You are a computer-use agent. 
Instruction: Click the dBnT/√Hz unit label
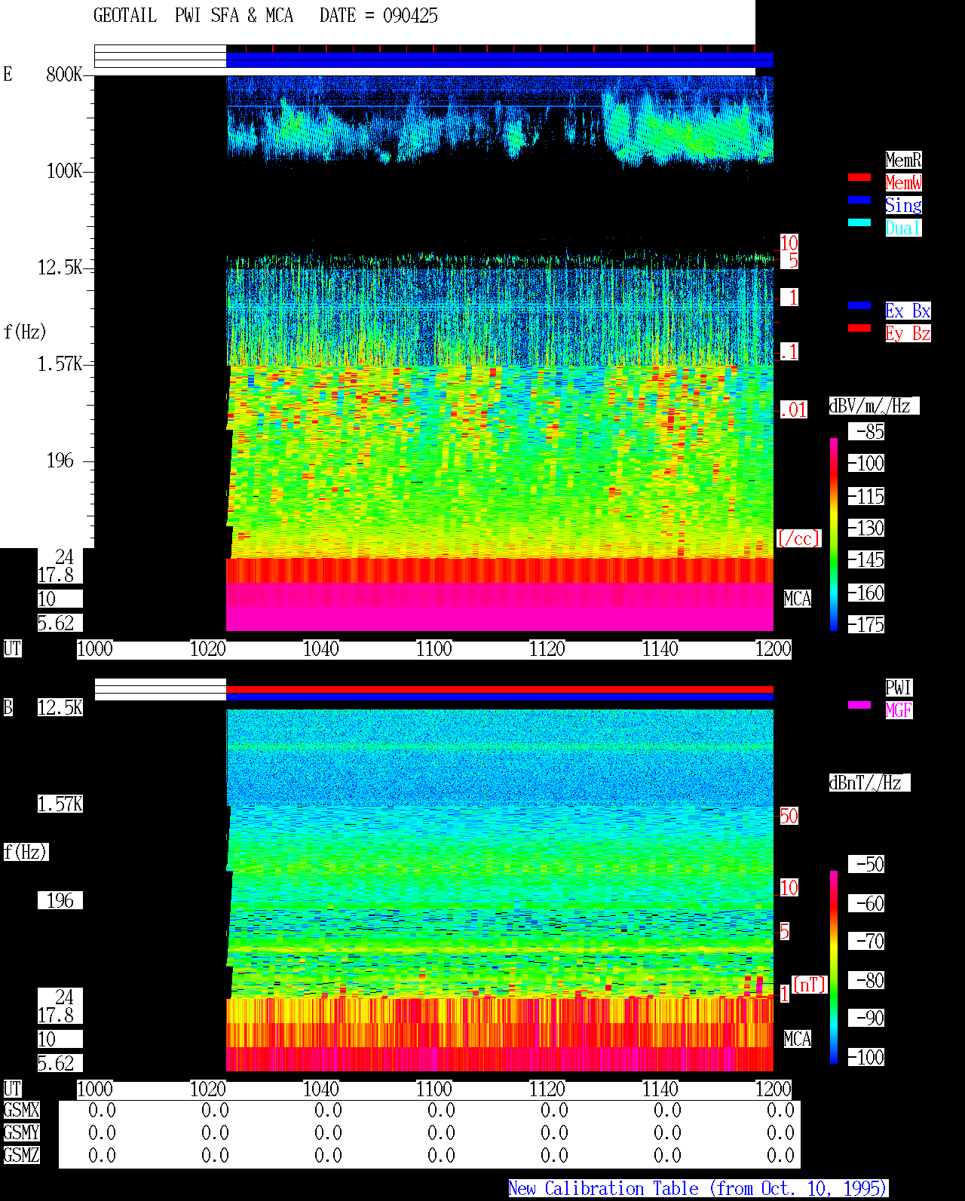point(869,783)
